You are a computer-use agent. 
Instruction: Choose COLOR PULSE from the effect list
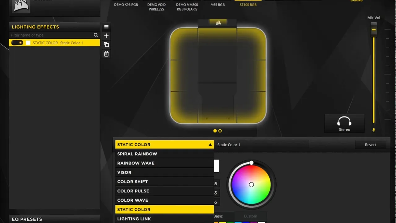click(164, 191)
